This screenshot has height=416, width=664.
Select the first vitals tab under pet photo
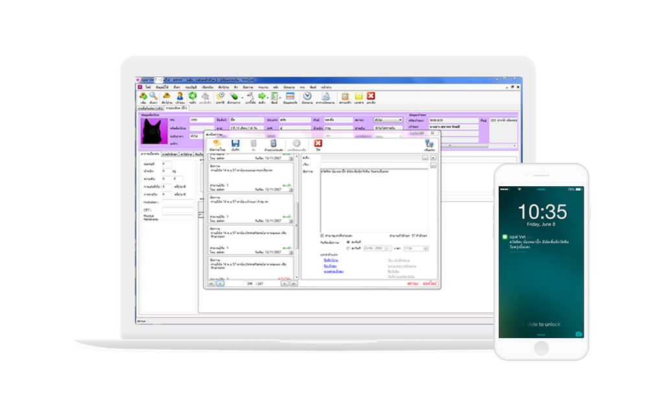pos(150,154)
